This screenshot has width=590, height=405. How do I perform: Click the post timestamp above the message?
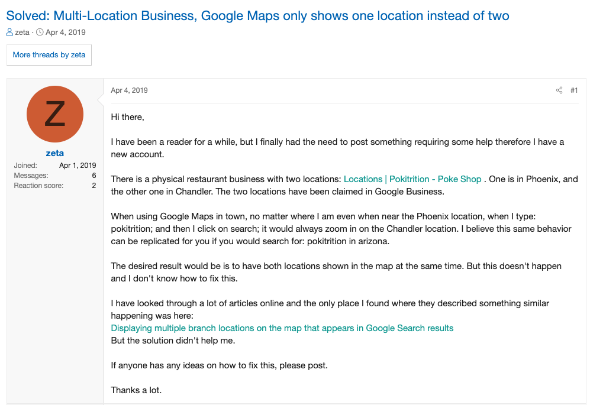130,90
